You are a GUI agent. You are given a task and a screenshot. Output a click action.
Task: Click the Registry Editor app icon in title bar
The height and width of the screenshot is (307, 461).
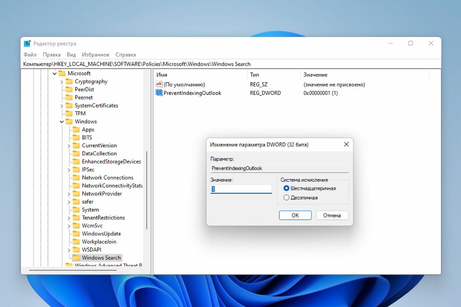[27, 44]
